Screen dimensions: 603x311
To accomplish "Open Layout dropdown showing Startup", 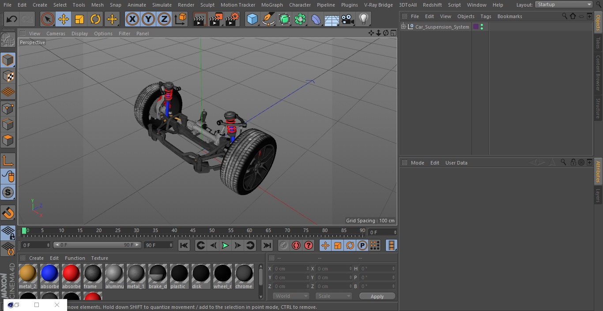I will [x=564, y=4].
